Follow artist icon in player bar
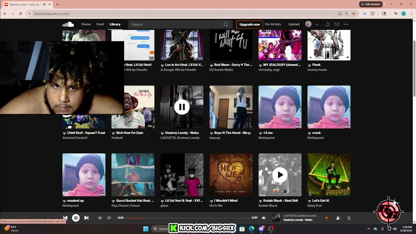Screen dimensions: 416x234 point(338,218)
